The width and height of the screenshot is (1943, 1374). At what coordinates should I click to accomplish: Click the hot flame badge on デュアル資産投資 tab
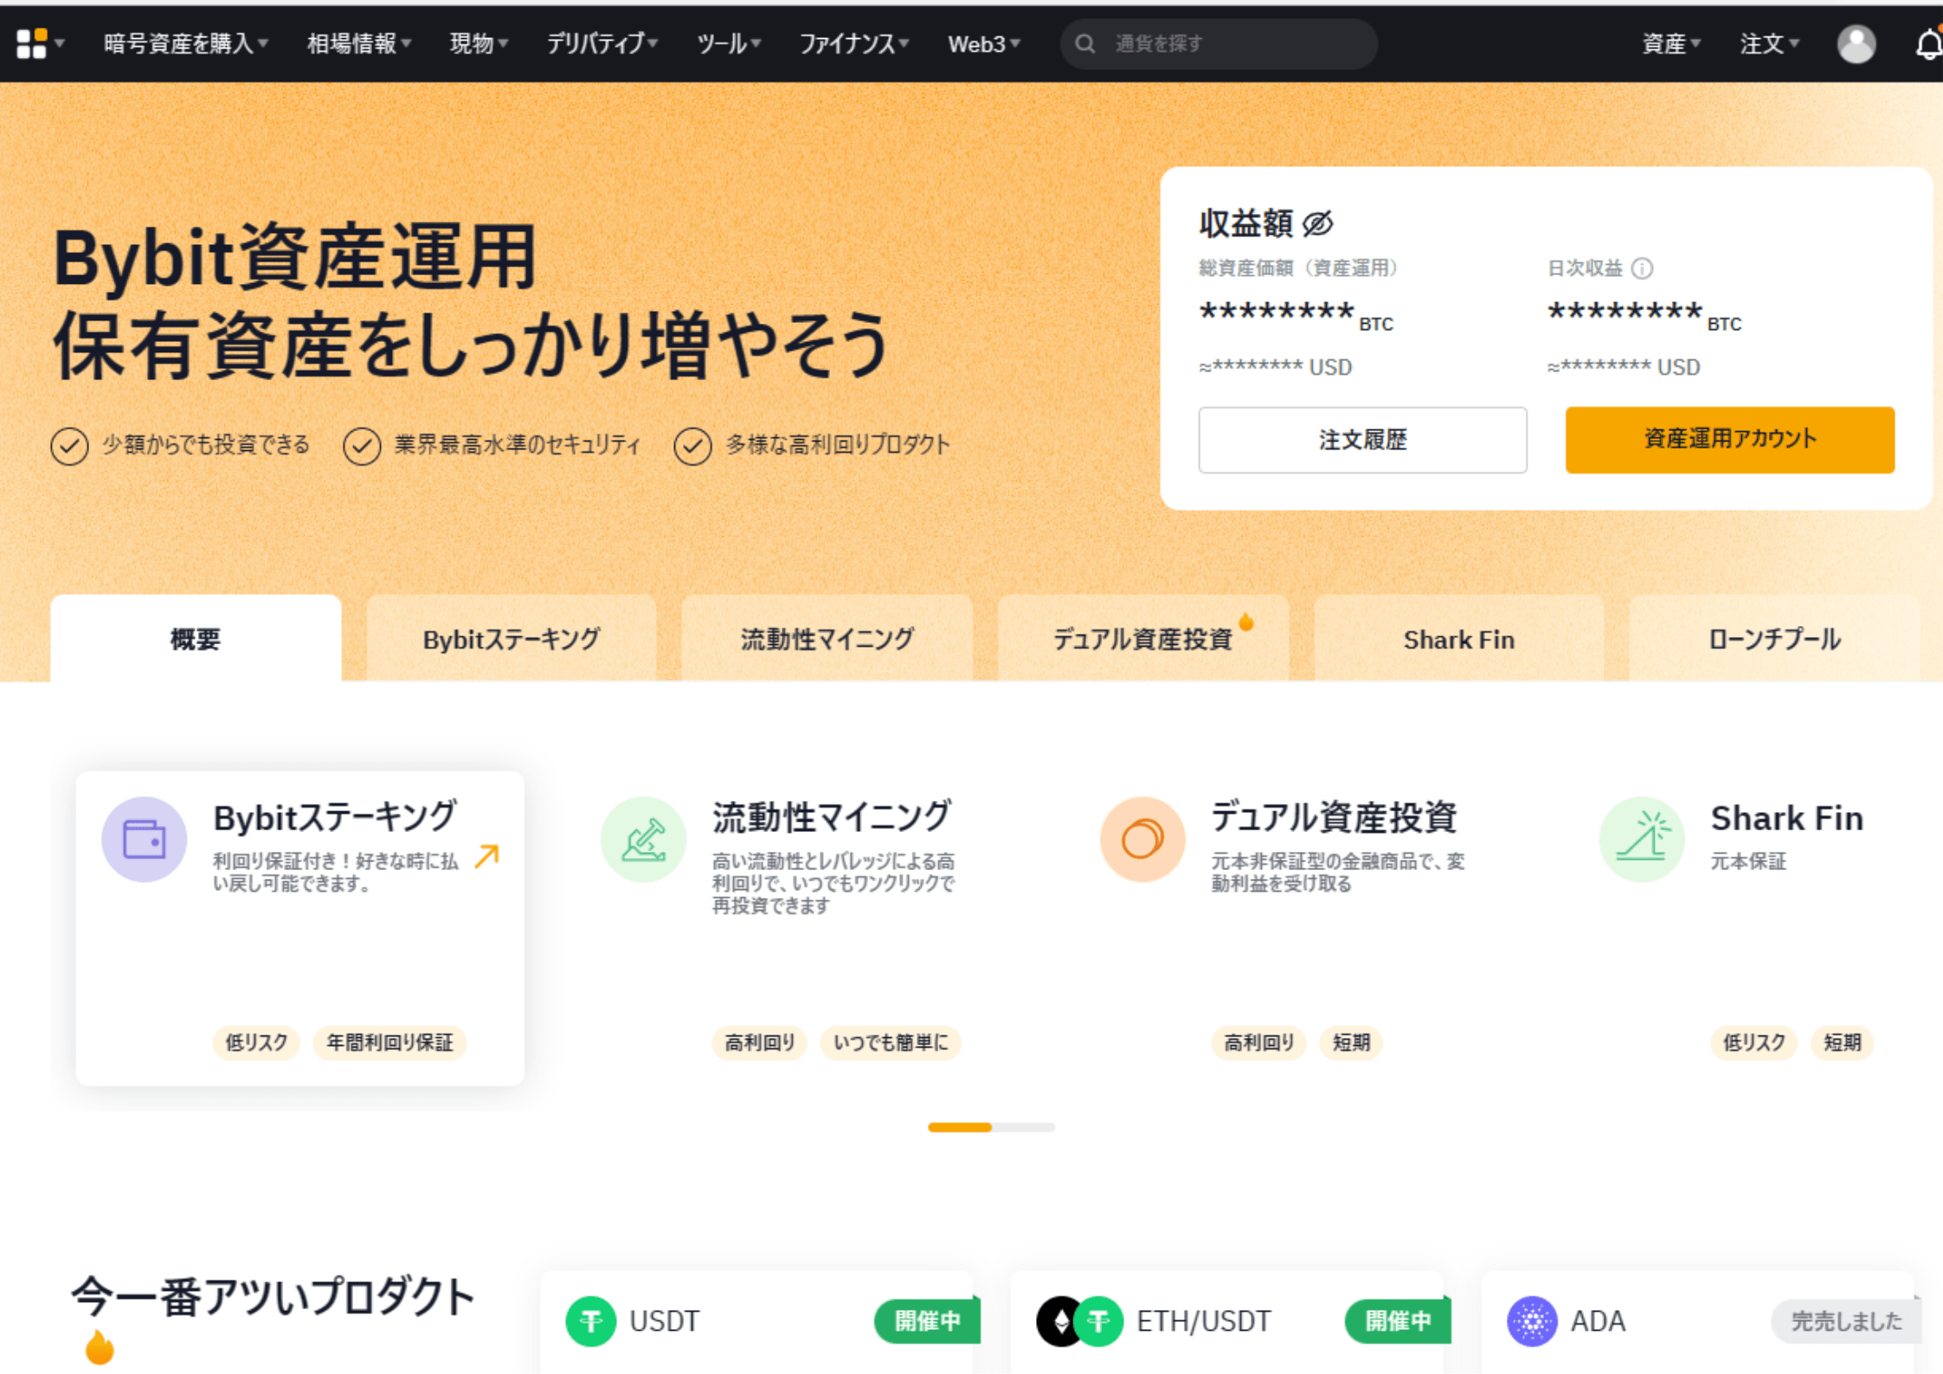[1246, 622]
